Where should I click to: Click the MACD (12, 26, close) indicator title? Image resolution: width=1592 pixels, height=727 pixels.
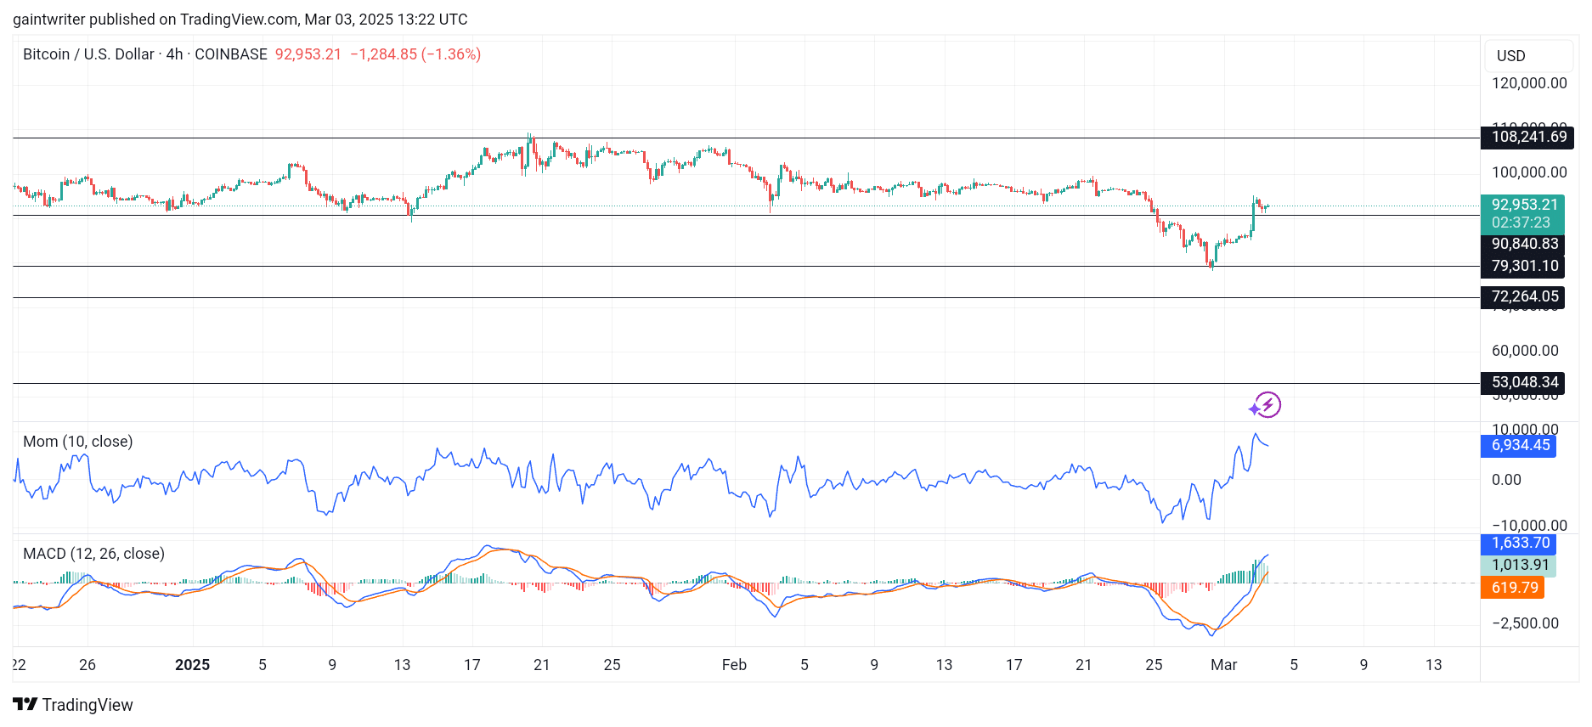click(x=93, y=554)
